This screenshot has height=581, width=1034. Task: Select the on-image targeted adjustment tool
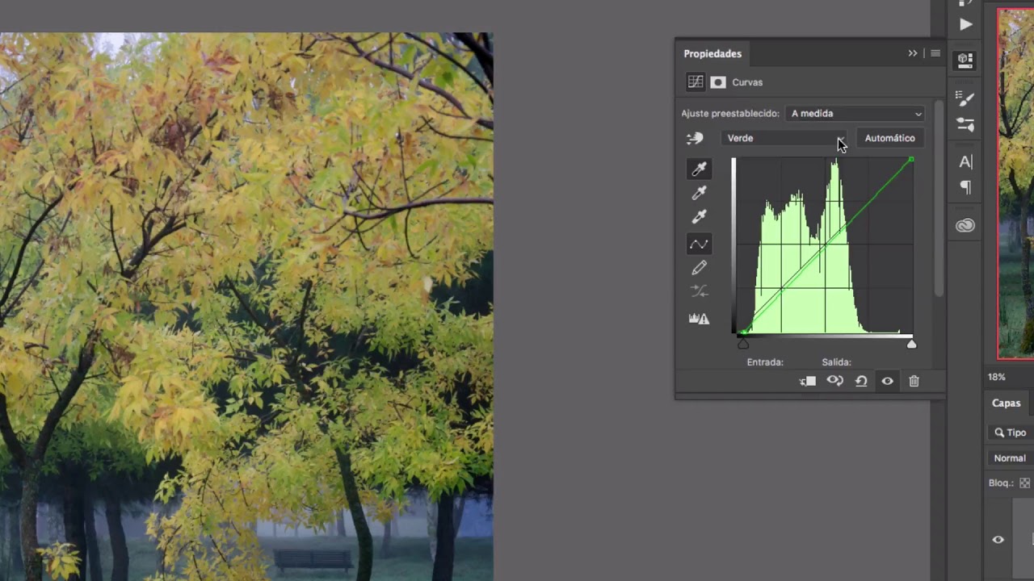pyautogui.click(x=695, y=138)
